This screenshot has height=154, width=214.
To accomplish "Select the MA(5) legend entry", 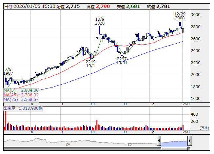I will (x=21, y=90).
